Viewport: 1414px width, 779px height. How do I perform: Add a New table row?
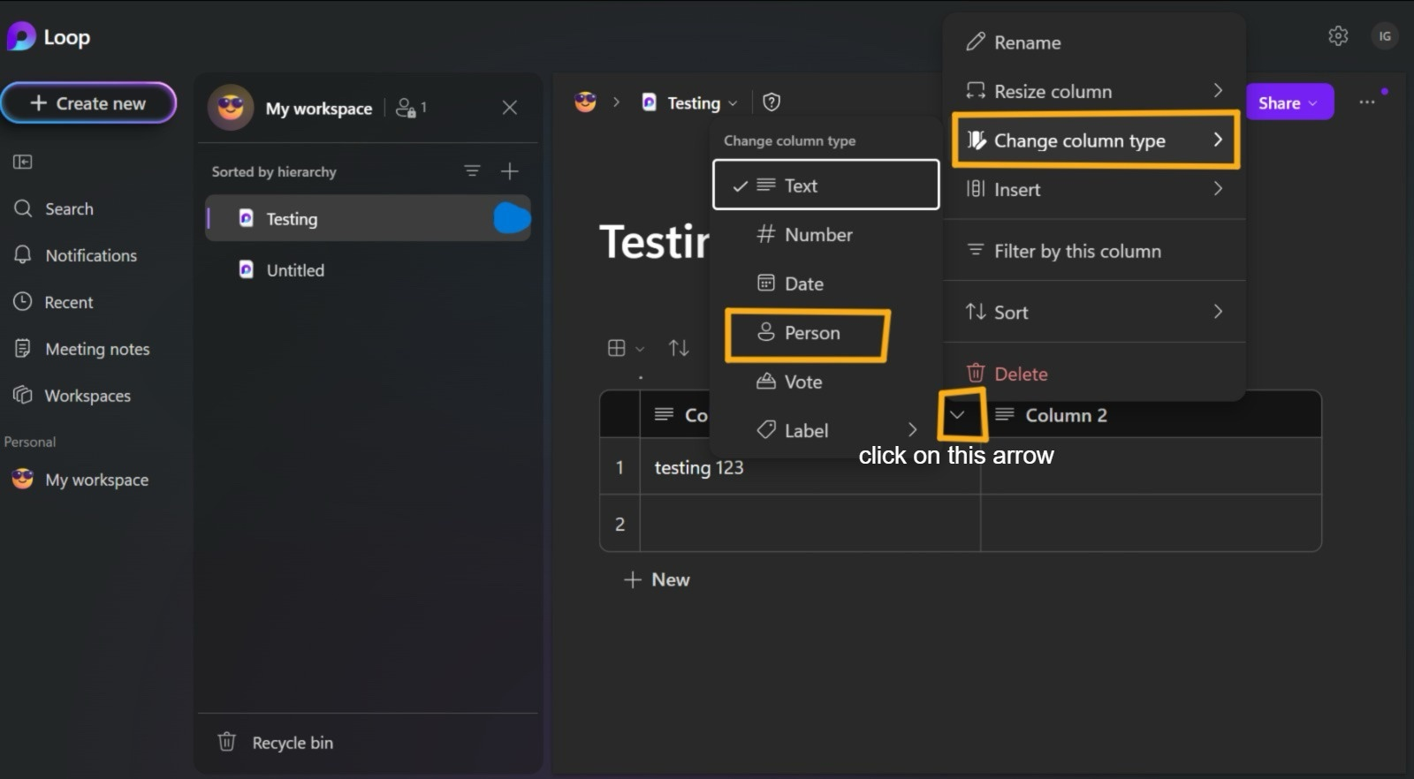pyautogui.click(x=657, y=580)
